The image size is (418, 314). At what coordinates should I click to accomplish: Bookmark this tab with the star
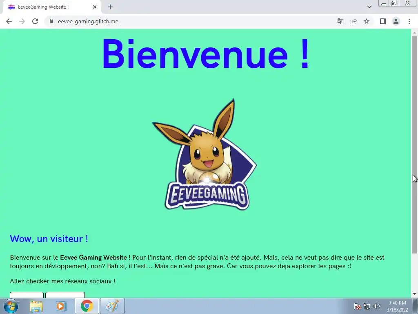coord(367,21)
